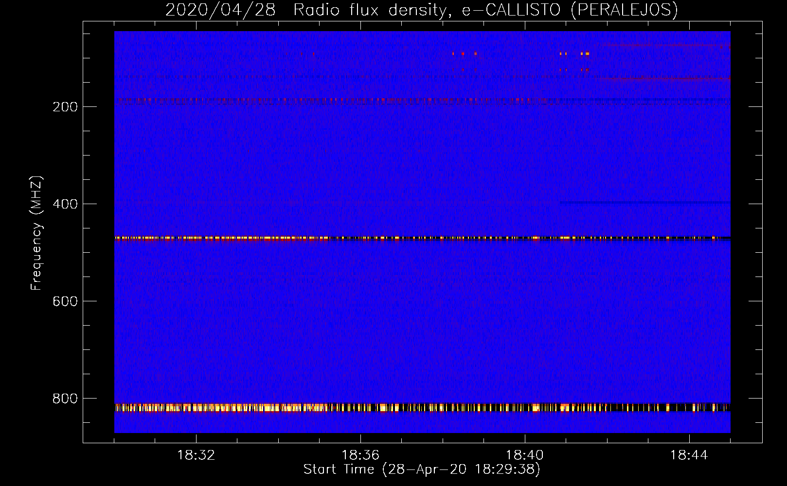The image size is (787, 486).
Task: Click the plot title 'Radio flux density, e-CALLISTO (PERALEJOS)'
Action: [x=485, y=10]
